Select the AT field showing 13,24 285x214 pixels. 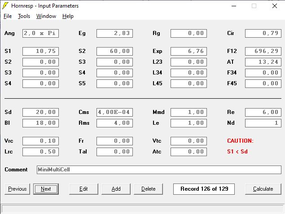263,62
